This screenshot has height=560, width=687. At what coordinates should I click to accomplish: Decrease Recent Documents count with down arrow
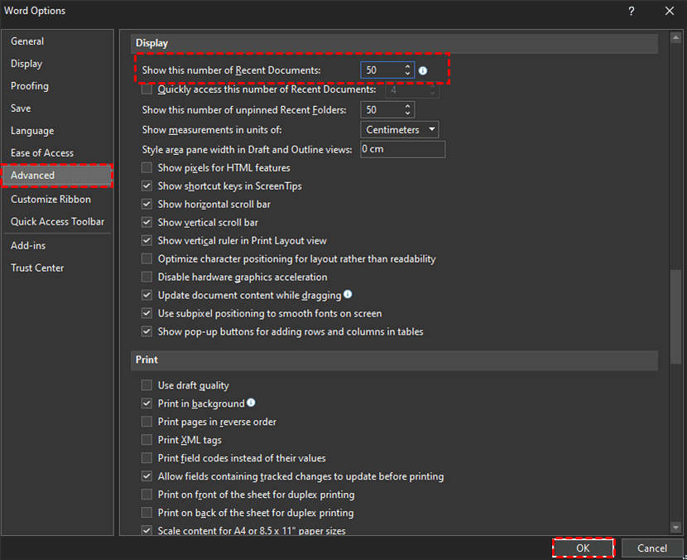pos(407,74)
